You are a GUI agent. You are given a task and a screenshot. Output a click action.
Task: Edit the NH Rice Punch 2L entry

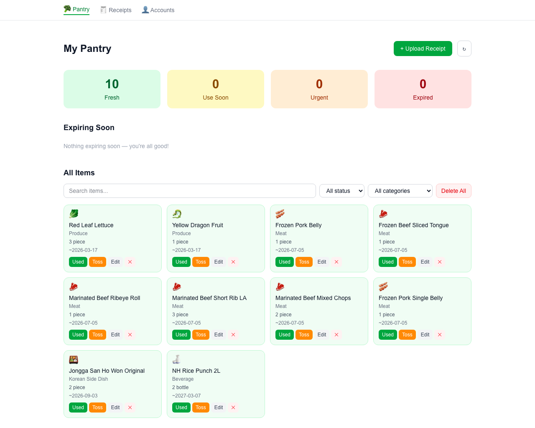coord(218,407)
